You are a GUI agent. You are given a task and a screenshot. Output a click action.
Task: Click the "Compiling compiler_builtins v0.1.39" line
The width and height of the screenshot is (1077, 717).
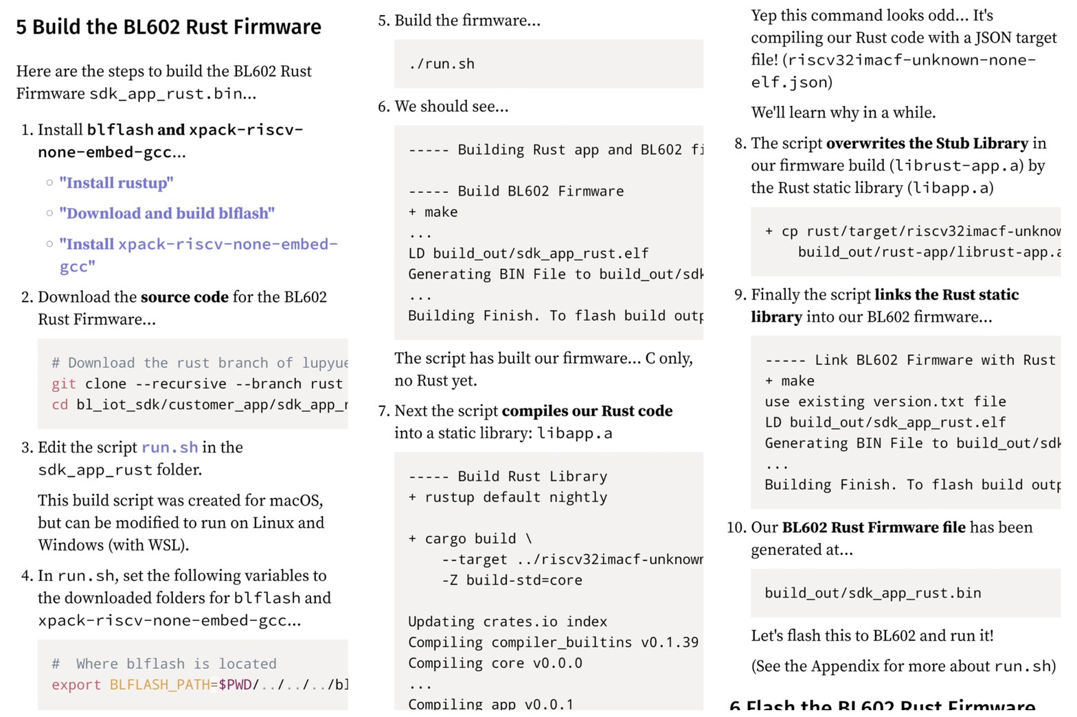553,642
